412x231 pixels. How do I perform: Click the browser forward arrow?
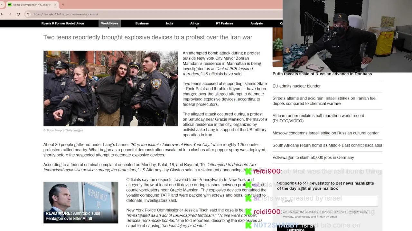tap(10, 14)
